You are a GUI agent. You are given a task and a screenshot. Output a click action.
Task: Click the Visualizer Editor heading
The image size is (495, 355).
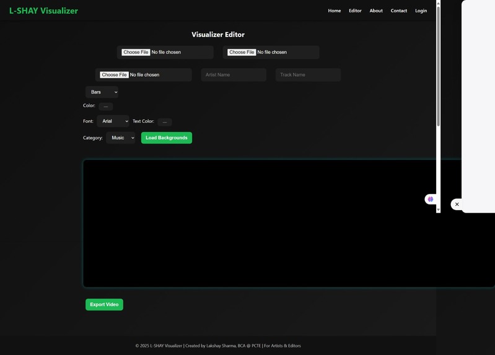tap(218, 35)
